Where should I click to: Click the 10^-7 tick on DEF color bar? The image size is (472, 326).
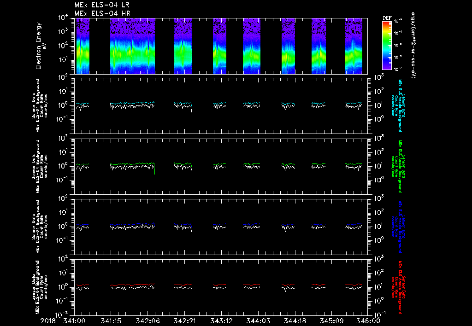398,69
